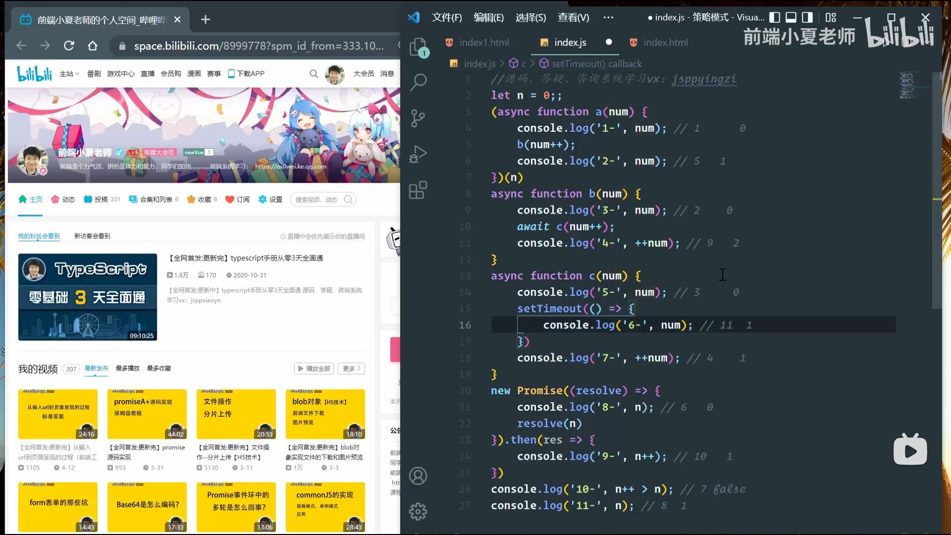Expand the 更多 button next to 播放全部
Viewport: 951px width, 535px height.
pos(352,369)
